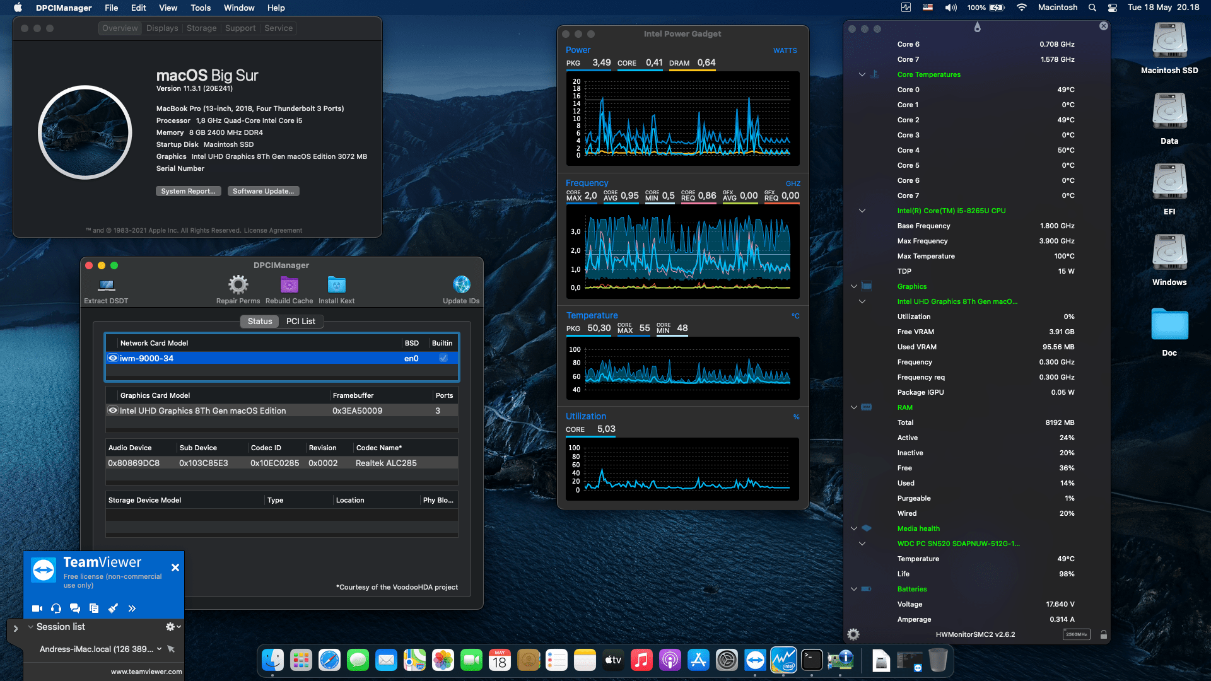
Task: Toggle eye icon for Intel UHD Graphics row
Action: coord(113,410)
